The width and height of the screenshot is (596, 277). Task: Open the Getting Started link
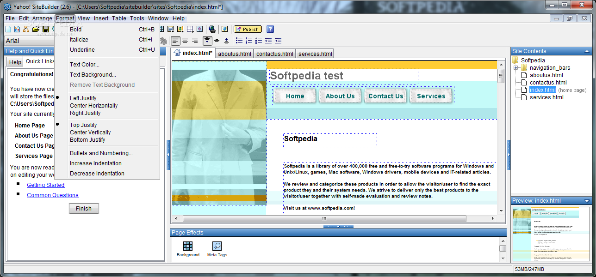(46, 185)
